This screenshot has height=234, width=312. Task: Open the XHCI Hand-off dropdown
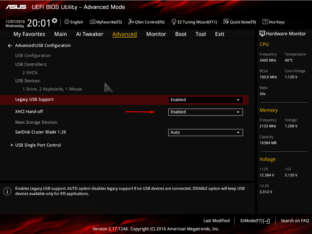206,112
